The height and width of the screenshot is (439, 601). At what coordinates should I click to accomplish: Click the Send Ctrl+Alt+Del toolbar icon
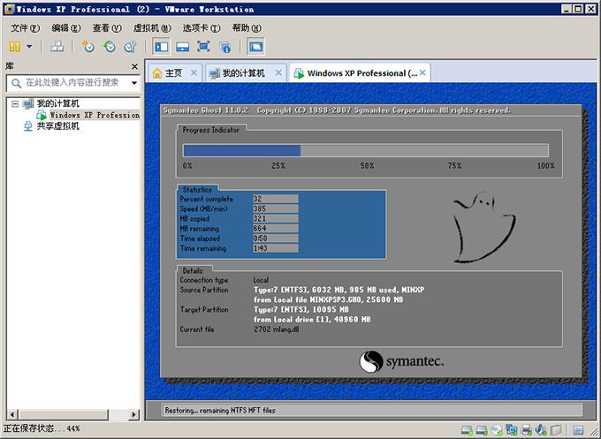[57, 47]
